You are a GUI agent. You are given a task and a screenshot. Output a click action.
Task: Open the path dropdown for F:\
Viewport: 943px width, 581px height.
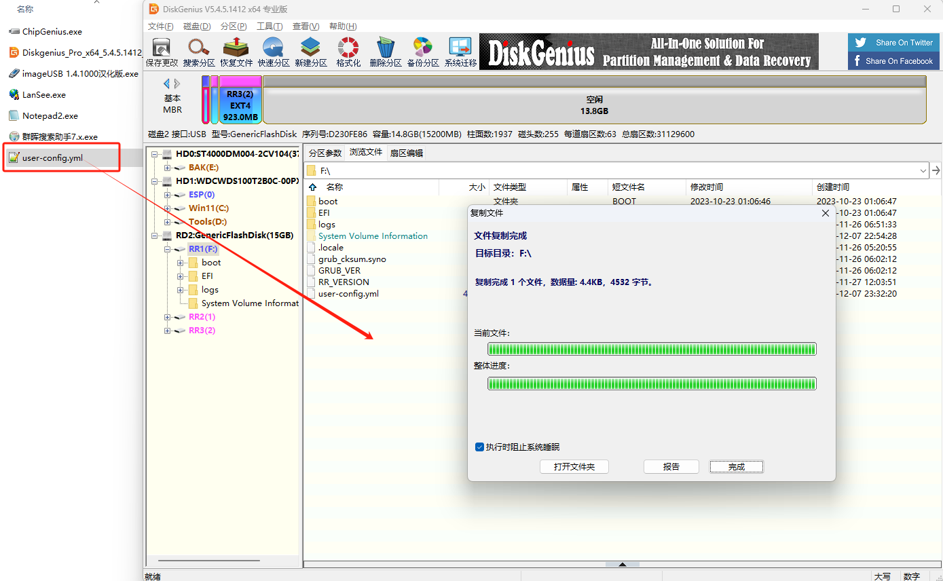tap(923, 170)
